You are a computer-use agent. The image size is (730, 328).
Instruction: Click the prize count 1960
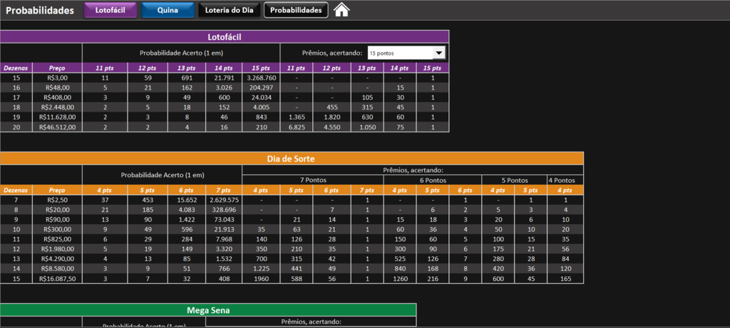point(261,278)
